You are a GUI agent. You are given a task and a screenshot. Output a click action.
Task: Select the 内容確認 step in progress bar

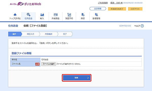coord(49,34)
